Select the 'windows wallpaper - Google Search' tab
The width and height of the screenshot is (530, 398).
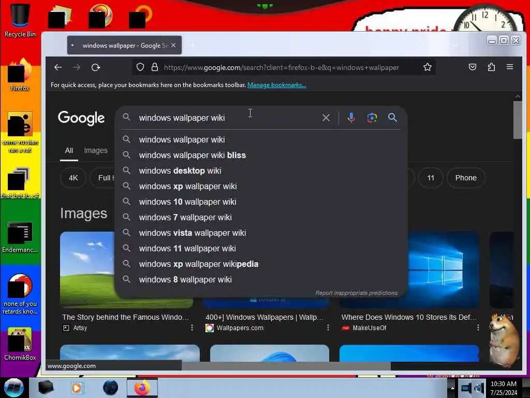pos(124,46)
